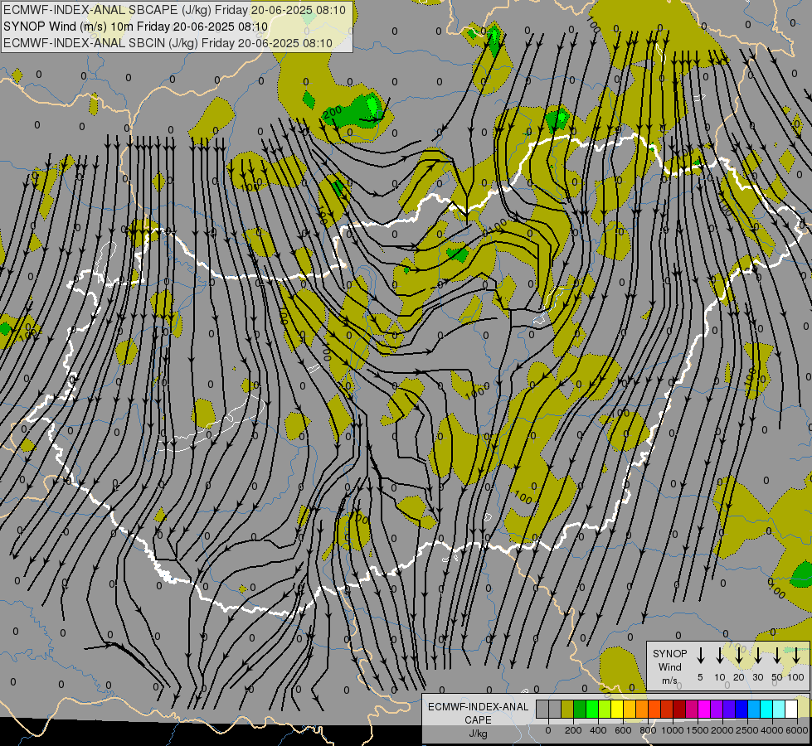
Task: Select the orange swatch before 800 tick
Action: [642, 709]
